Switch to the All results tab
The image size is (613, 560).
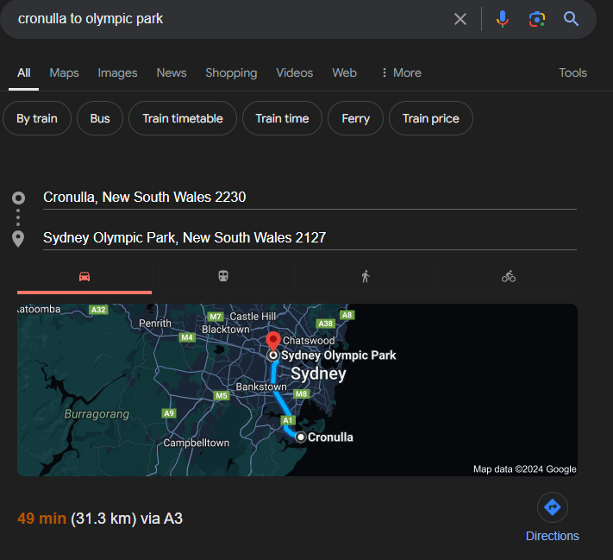coord(24,72)
